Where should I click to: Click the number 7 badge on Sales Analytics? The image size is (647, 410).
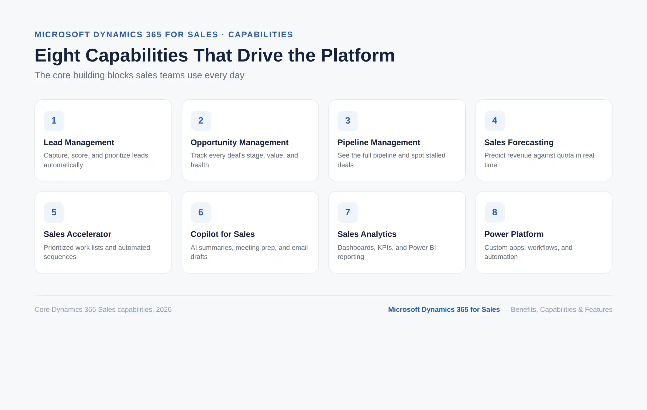348,212
